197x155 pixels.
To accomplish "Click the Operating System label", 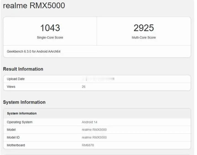I will 20,122.
